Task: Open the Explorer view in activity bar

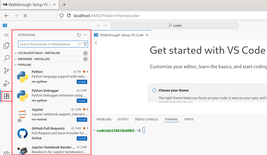Action: click(x=7, y=46)
